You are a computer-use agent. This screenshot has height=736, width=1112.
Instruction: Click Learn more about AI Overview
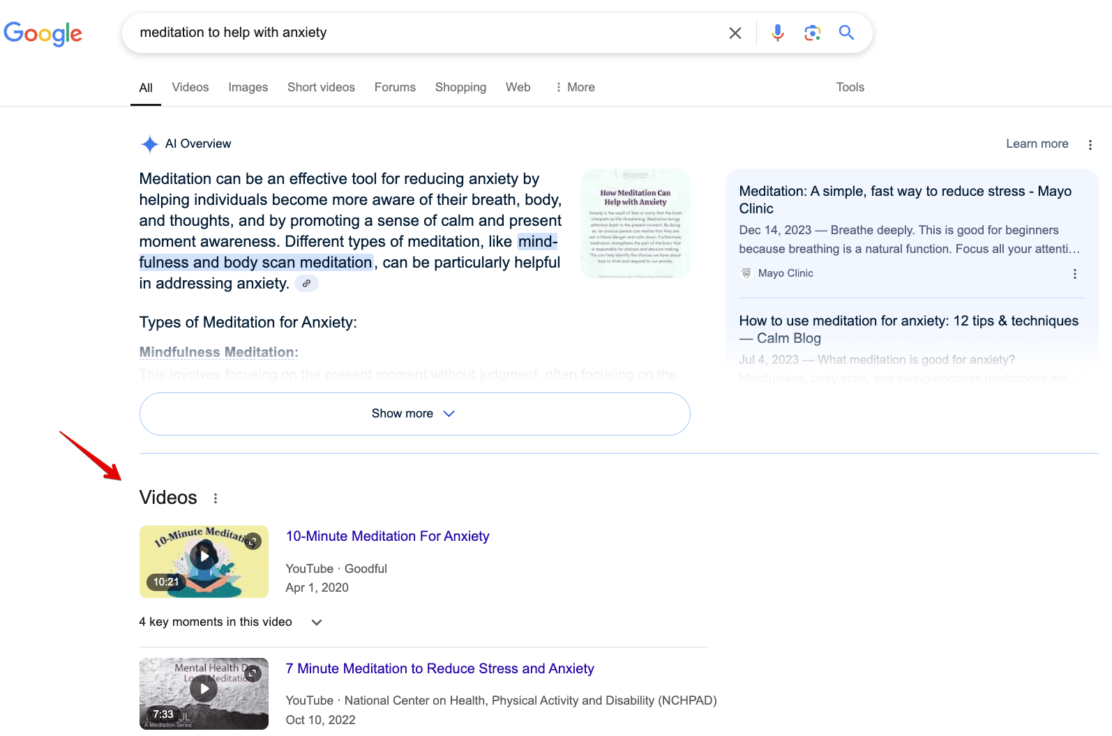pyautogui.click(x=1037, y=144)
